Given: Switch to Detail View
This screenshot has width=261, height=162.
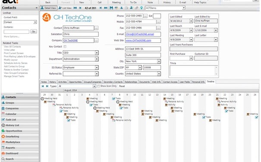Looking at the screenshot, I should click(49, 8).
